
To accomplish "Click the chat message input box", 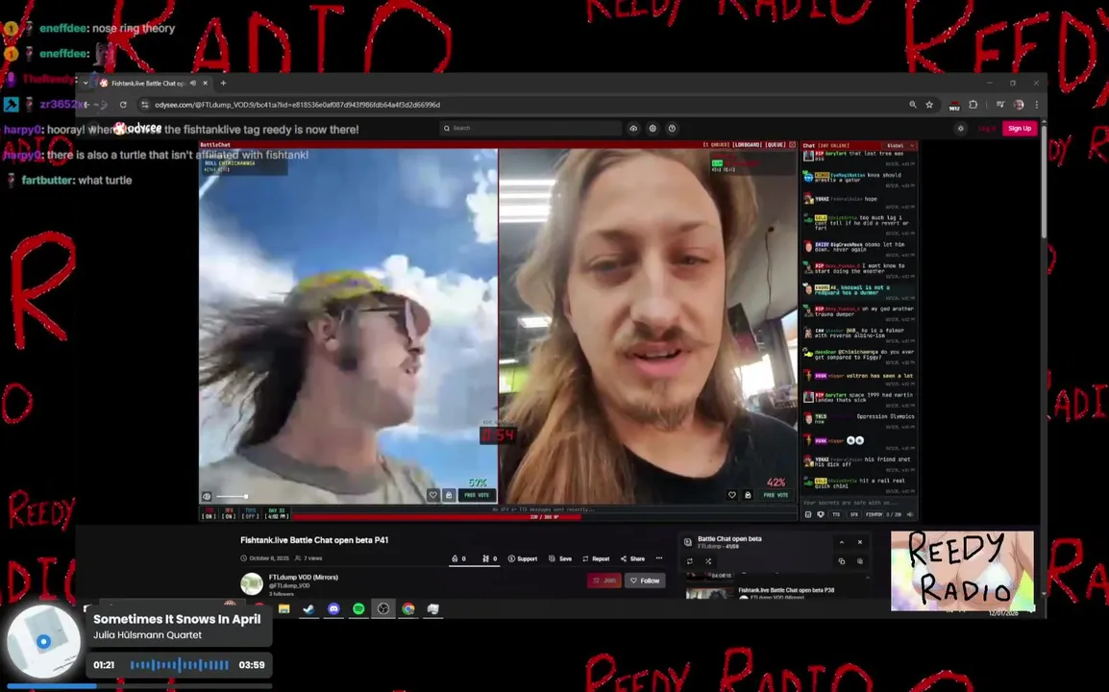I will pos(858,503).
